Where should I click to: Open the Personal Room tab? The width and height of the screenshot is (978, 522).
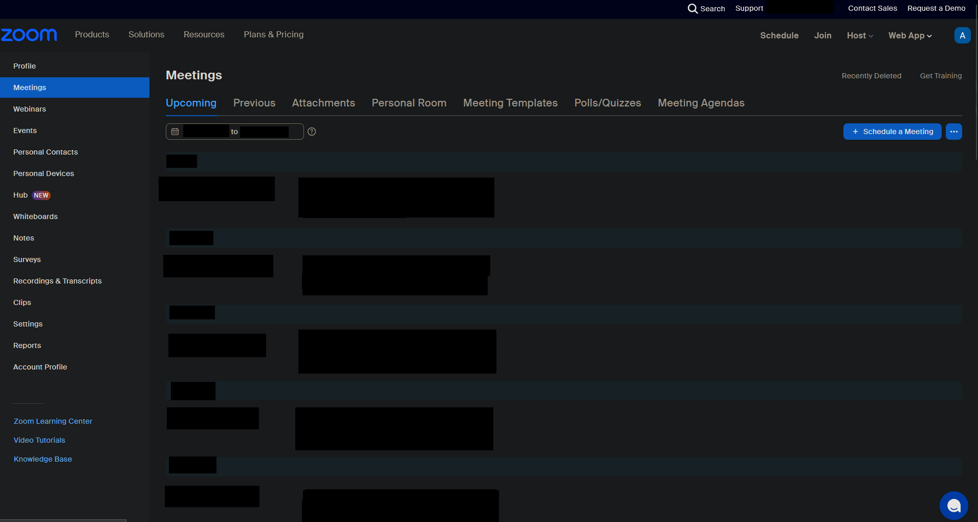point(409,103)
